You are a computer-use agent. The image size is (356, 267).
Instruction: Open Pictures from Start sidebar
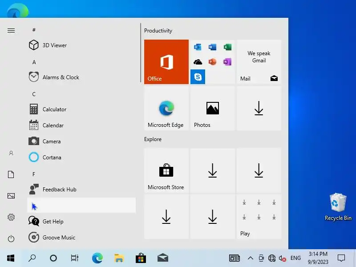pos(11,196)
